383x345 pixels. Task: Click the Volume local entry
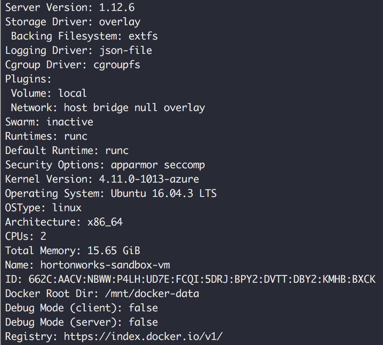(x=49, y=93)
